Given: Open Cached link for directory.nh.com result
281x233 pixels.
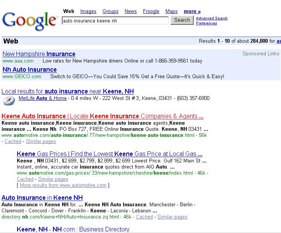Looking at the screenshot, I should point(145,217).
